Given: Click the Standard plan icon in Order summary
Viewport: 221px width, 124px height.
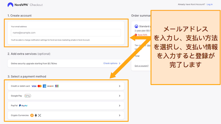Looking at the screenshot, I should (x=136, y=26).
